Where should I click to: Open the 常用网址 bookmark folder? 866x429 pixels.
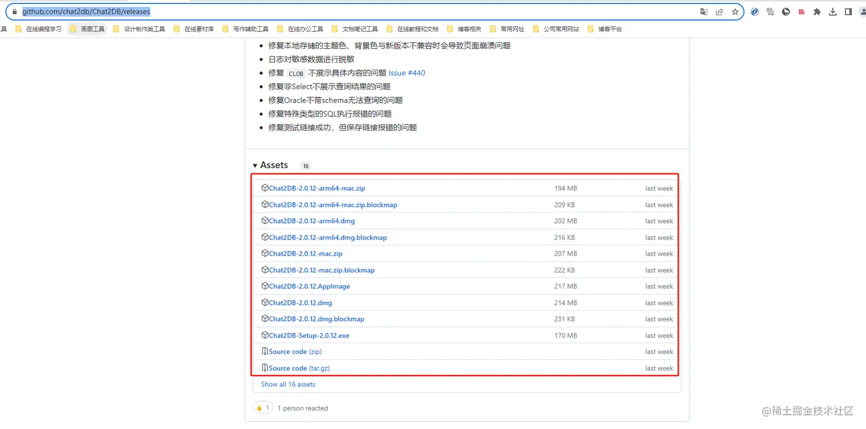(x=507, y=29)
